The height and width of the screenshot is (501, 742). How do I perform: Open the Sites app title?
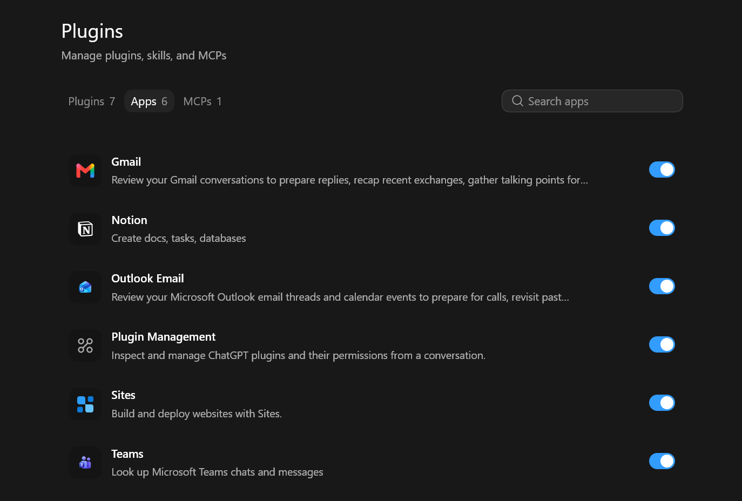pos(124,395)
